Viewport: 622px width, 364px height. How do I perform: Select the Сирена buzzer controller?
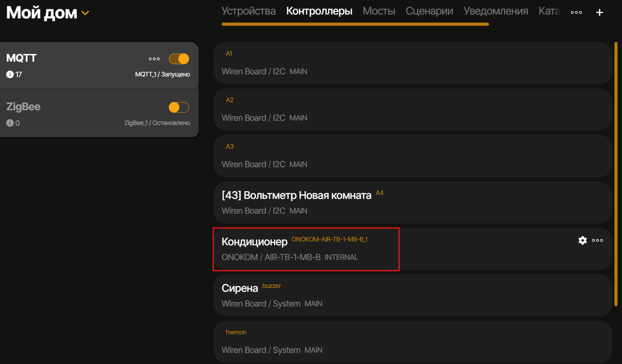pyautogui.click(x=413, y=295)
